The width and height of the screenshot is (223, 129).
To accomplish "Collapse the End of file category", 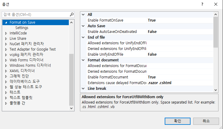I will coord(83,37).
